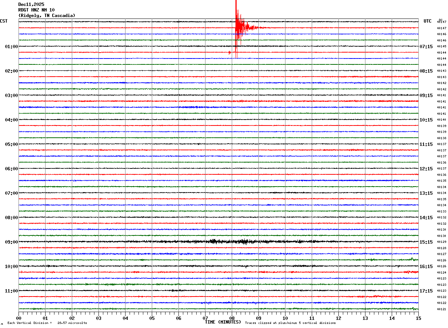Click minute 04 on the time axis
The image size is (448, 328).
(125, 318)
